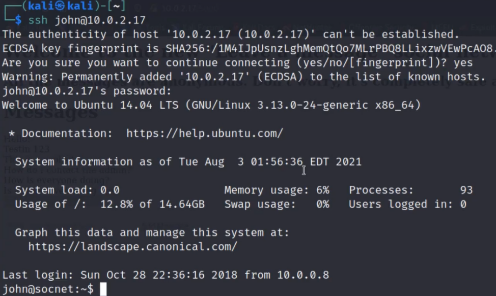Click the Last login timestamp line
Screen dimensions: 496x296
pos(166,275)
